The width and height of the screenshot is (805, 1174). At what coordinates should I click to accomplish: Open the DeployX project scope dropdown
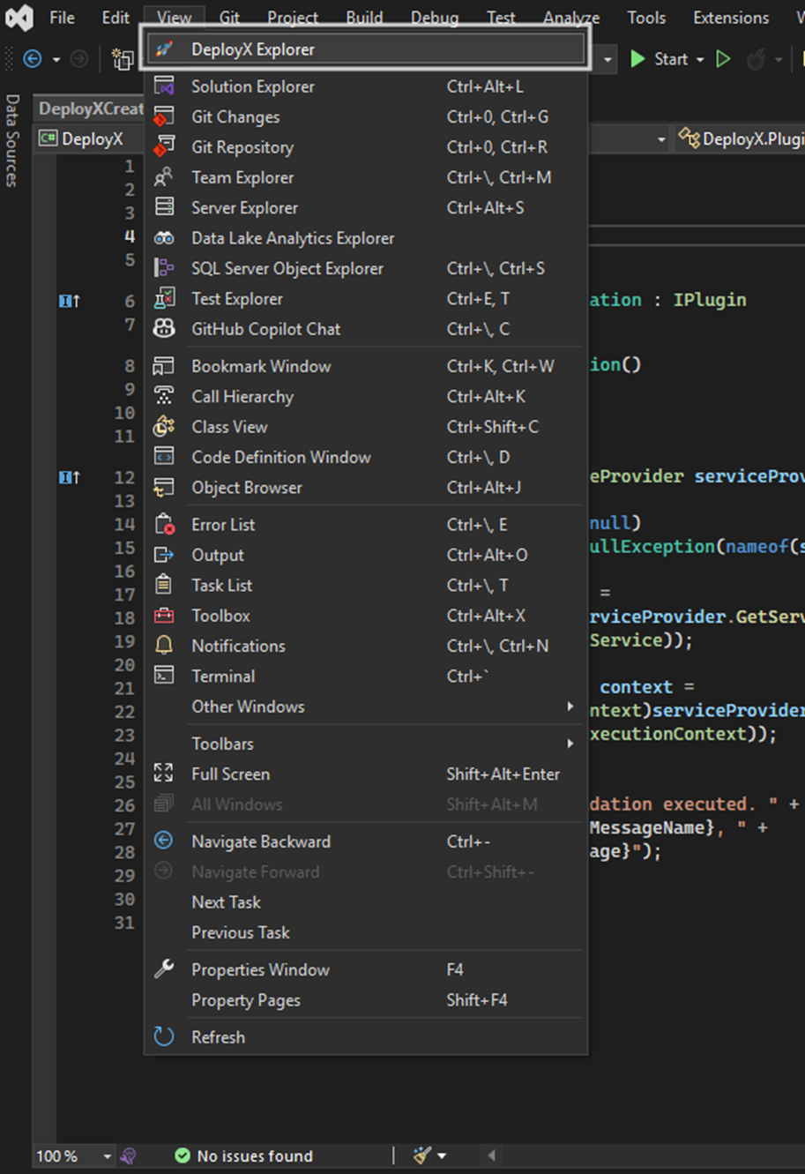(661, 139)
